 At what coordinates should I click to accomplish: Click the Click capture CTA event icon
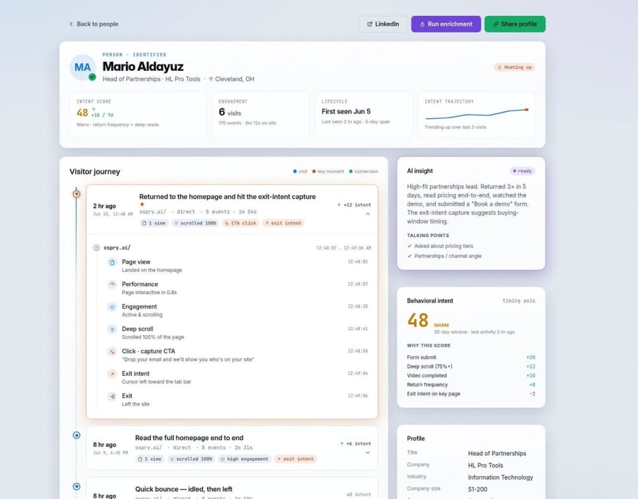(x=112, y=352)
